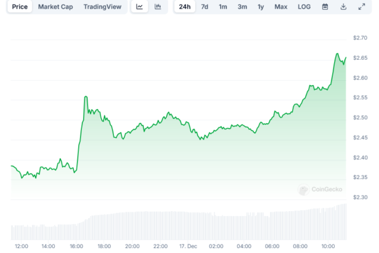Open the Price tab
The image size is (379, 253).
[x=20, y=7]
